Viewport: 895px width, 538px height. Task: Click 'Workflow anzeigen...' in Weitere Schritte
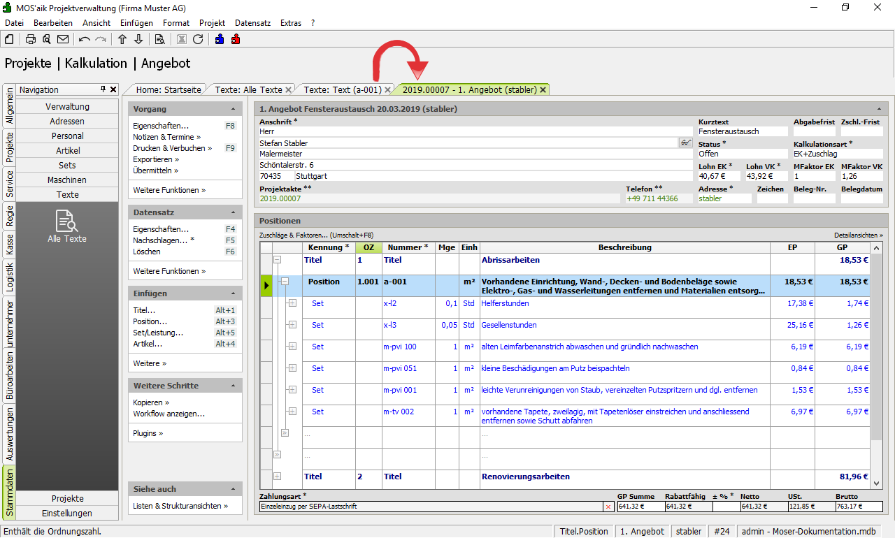(169, 414)
